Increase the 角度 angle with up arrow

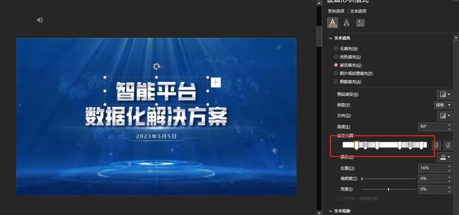tap(450, 125)
